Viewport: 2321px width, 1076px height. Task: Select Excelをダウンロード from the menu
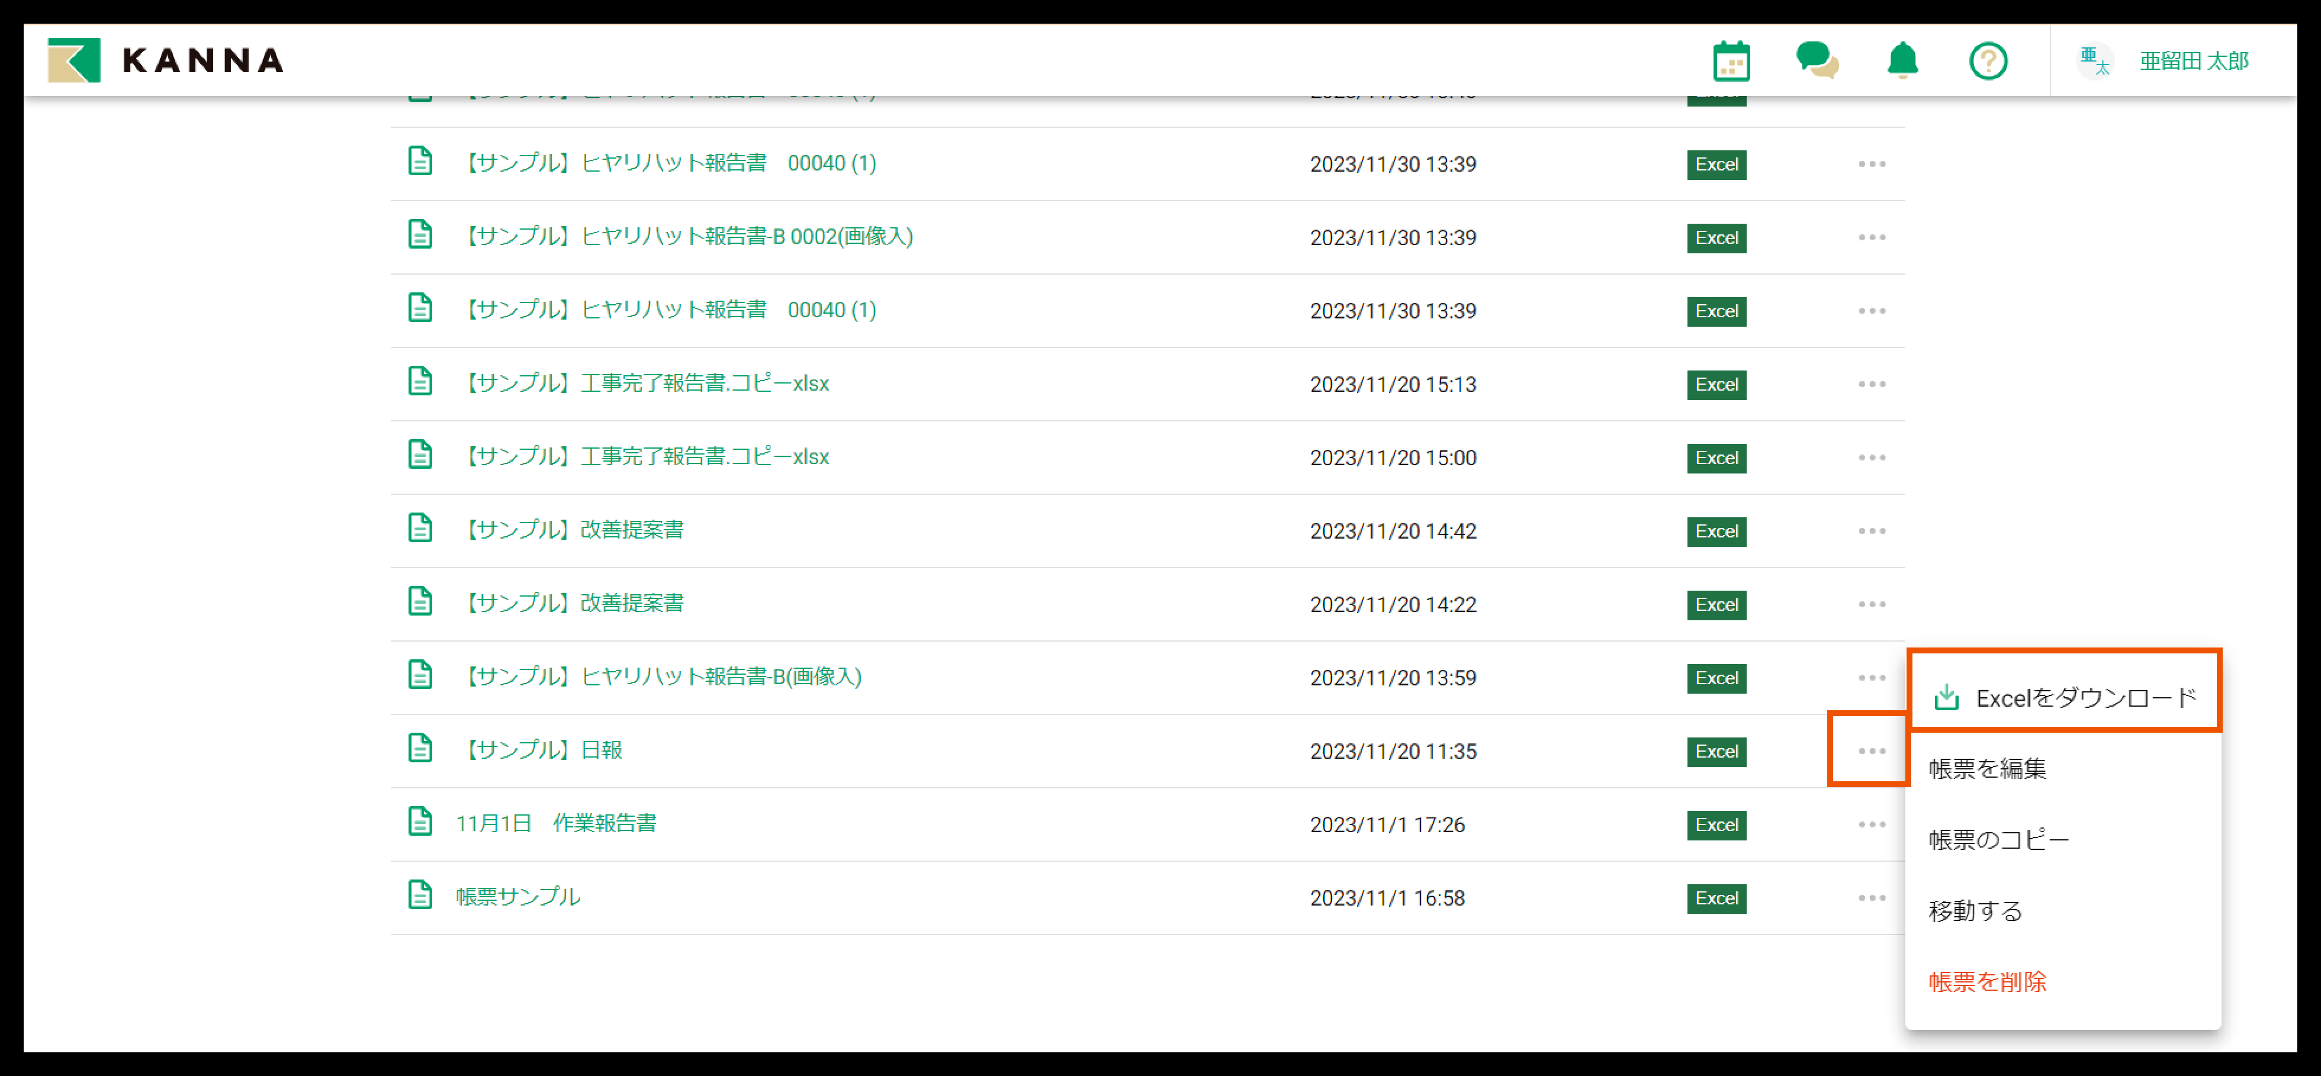(2063, 698)
